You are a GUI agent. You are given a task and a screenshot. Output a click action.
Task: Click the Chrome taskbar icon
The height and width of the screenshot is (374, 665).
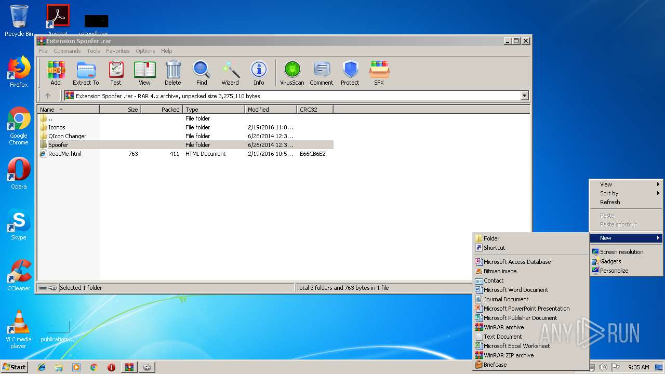coord(94,367)
